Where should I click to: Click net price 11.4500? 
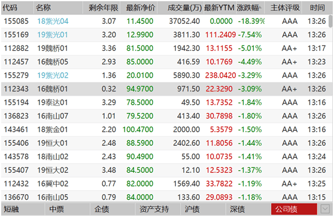[x=140, y=22]
